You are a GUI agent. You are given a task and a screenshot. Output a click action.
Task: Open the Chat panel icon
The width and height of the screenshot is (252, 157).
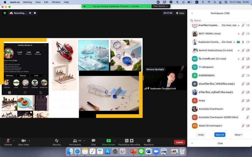click(93, 141)
